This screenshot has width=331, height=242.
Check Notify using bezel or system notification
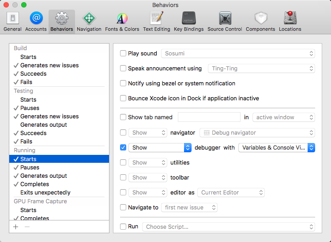coord(123,83)
